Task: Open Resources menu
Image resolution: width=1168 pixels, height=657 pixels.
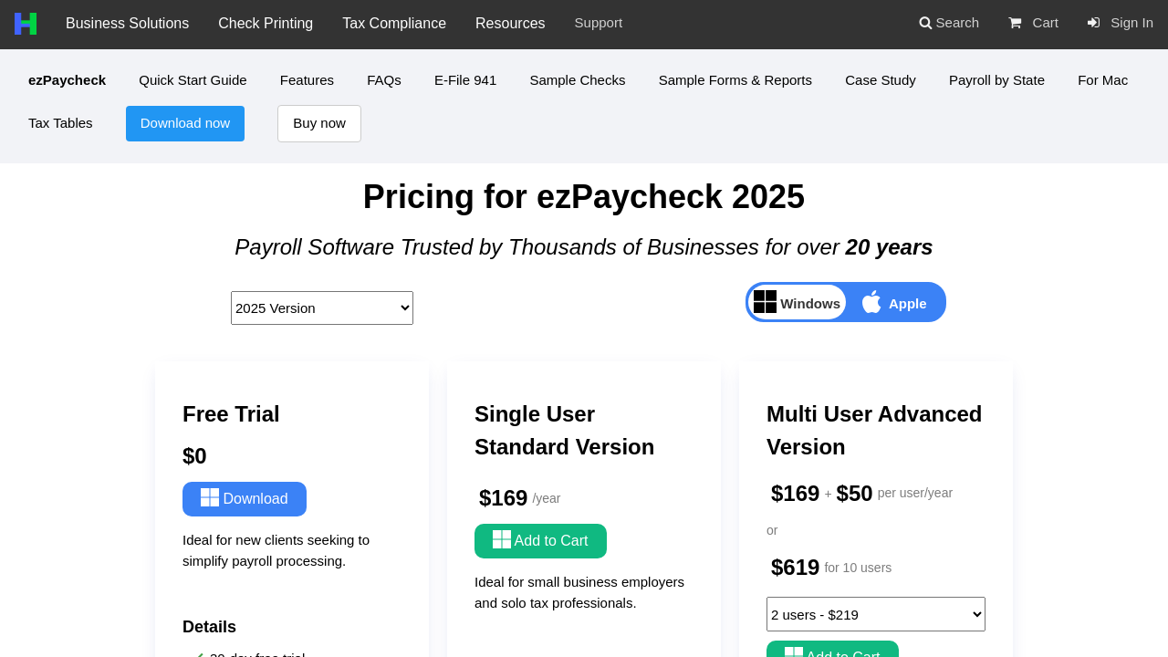Action: (510, 24)
